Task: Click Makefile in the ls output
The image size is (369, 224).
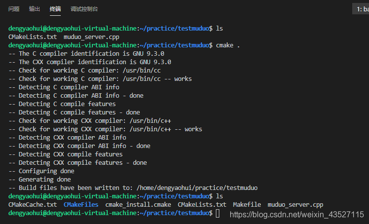Action: coord(247,205)
